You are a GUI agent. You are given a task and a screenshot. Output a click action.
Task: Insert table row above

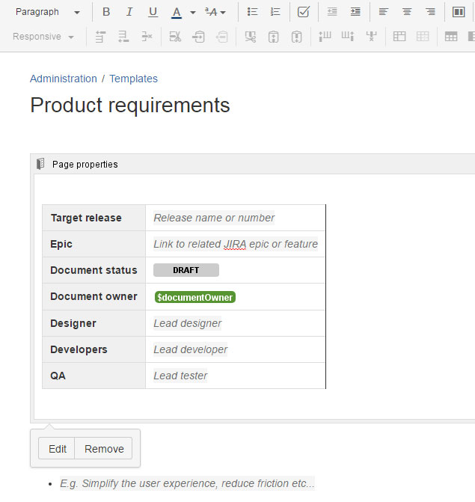[x=100, y=37]
